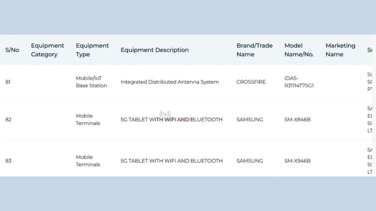
Task: Click the Marketing Name column header
Action: coord(340,50)
